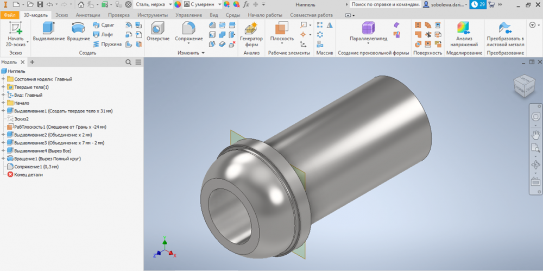Expand the Твердые тела(1) tree node
Image resolution: width=543 pixels, height=271 pixels.
point(4,87)
